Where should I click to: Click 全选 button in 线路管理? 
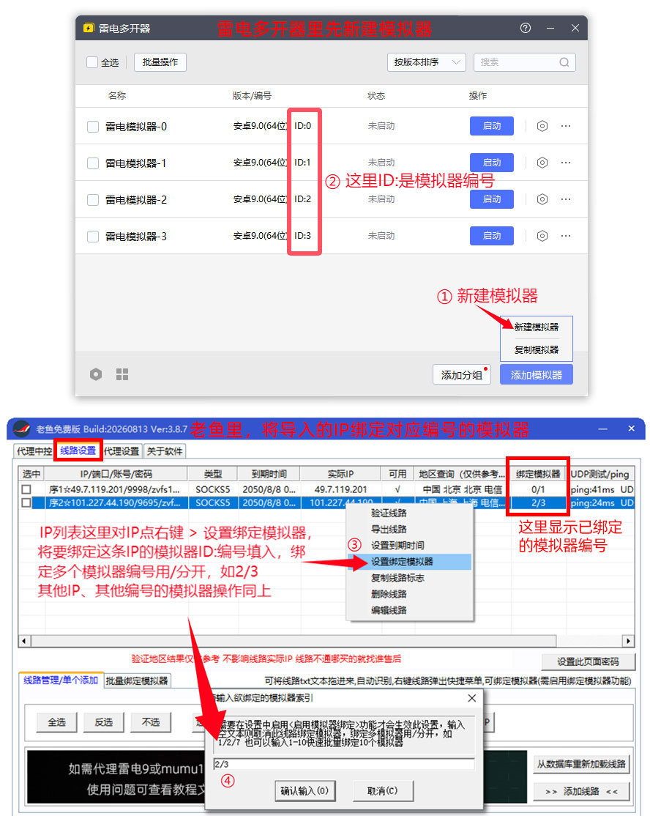[56, 722]
